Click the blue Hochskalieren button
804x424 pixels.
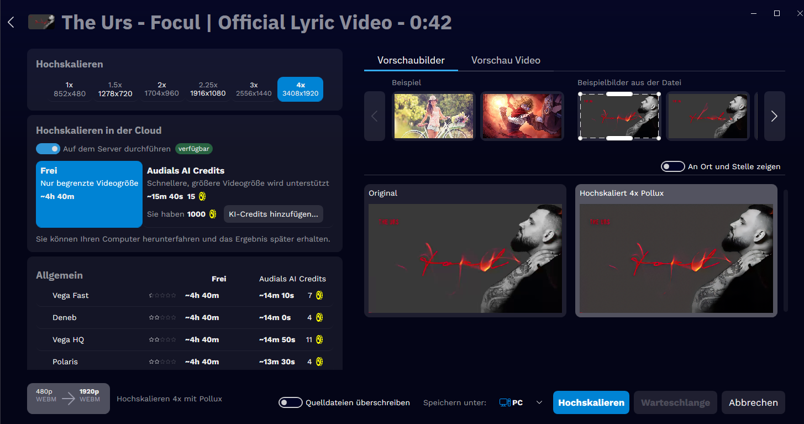click(591, 402)
